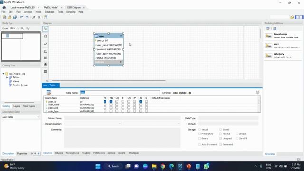Click the category template icon
304x171 pixels.
pos(268,56)
